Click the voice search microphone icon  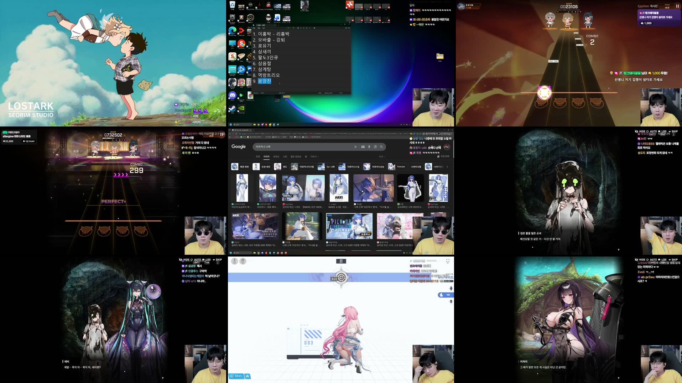[369, 147]
